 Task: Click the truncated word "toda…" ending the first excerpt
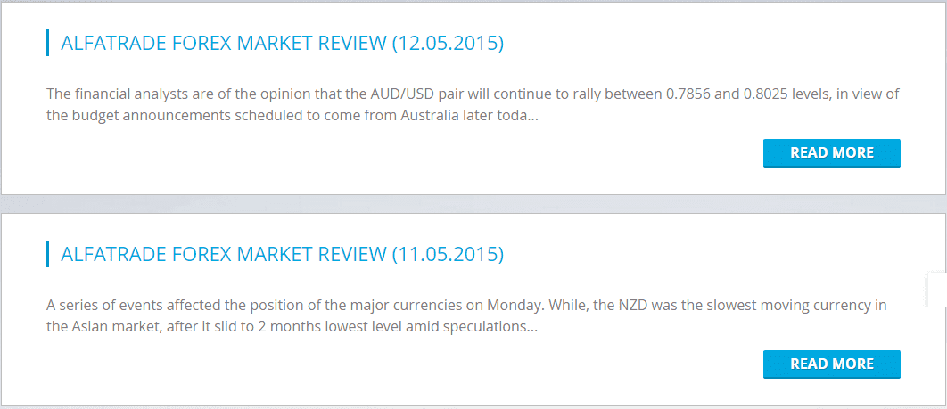coord(520,116)
